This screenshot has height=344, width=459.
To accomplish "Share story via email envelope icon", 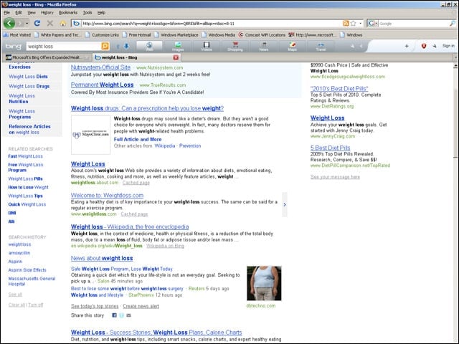I will pos(128,315).
